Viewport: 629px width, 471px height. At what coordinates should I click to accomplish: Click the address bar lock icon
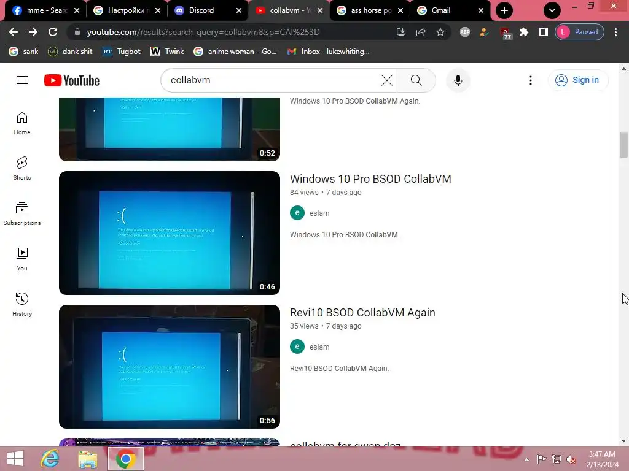coord(77,32)
